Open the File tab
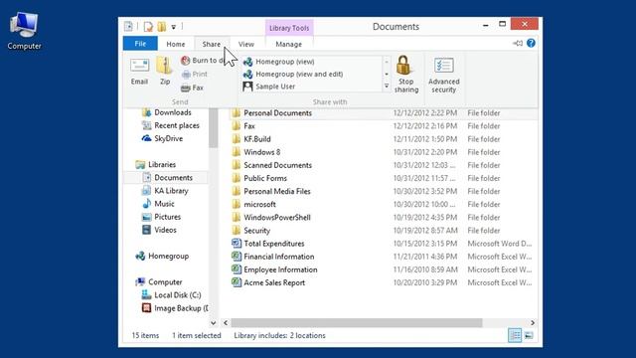This screenshot has width=636, height=358. [x=140, y=44]
